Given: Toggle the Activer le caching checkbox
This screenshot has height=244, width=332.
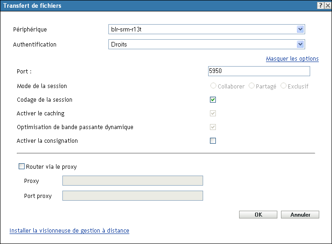Looking at the screenshot, I should [213, 113].
